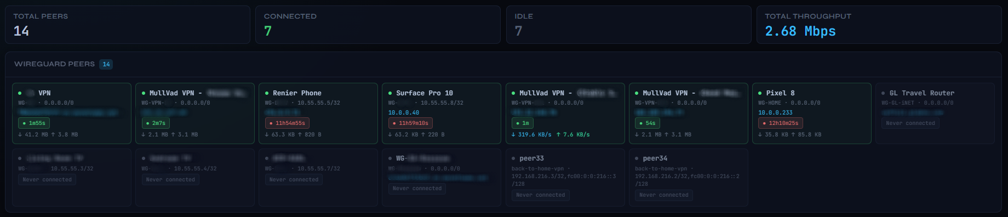Viewport: 1008px width, 217px height.
Task: Click the allowed address 10.55.55.5/32
Action: 319,103
